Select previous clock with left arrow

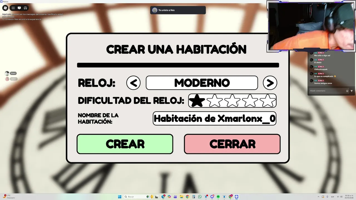click(133, 83)
